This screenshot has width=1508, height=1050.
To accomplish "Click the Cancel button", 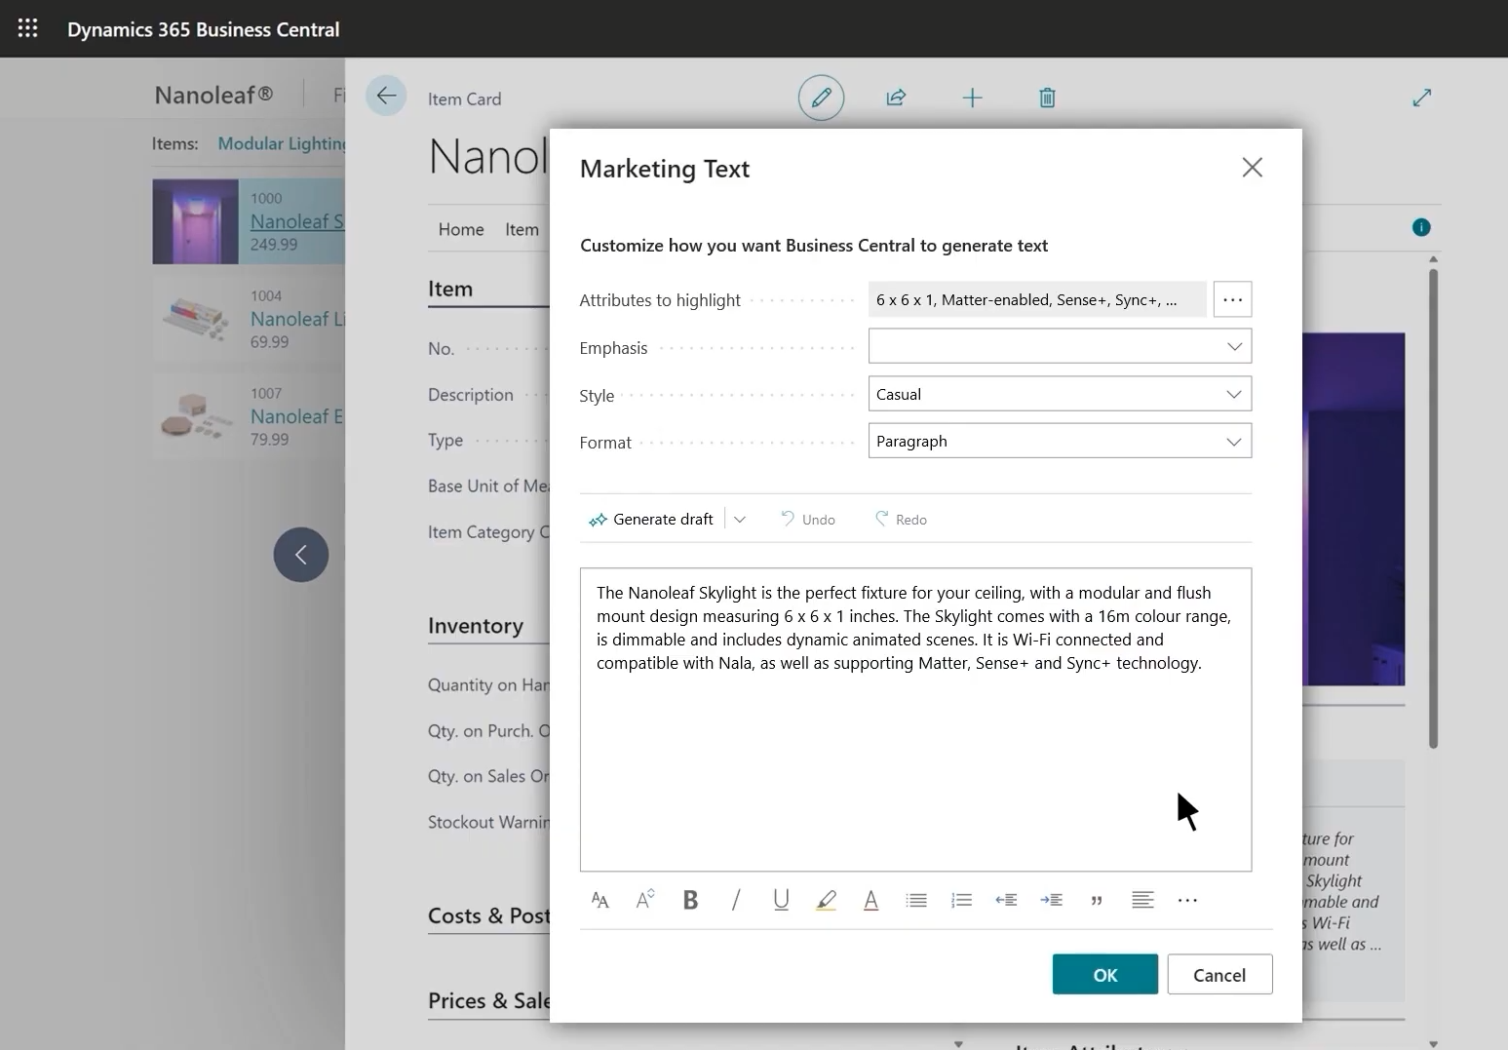I will pos(1219,974).
